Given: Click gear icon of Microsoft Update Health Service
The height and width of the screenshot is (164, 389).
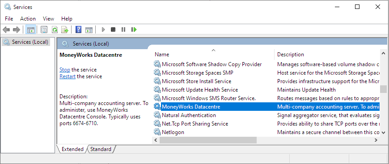Looking at the screenshot, I should (x=157, y=89).
